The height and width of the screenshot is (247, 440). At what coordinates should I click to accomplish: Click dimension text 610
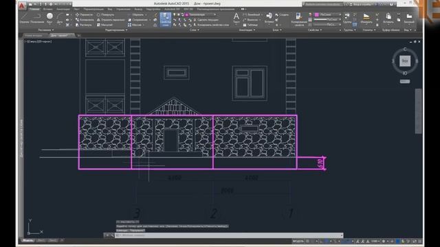320,163
